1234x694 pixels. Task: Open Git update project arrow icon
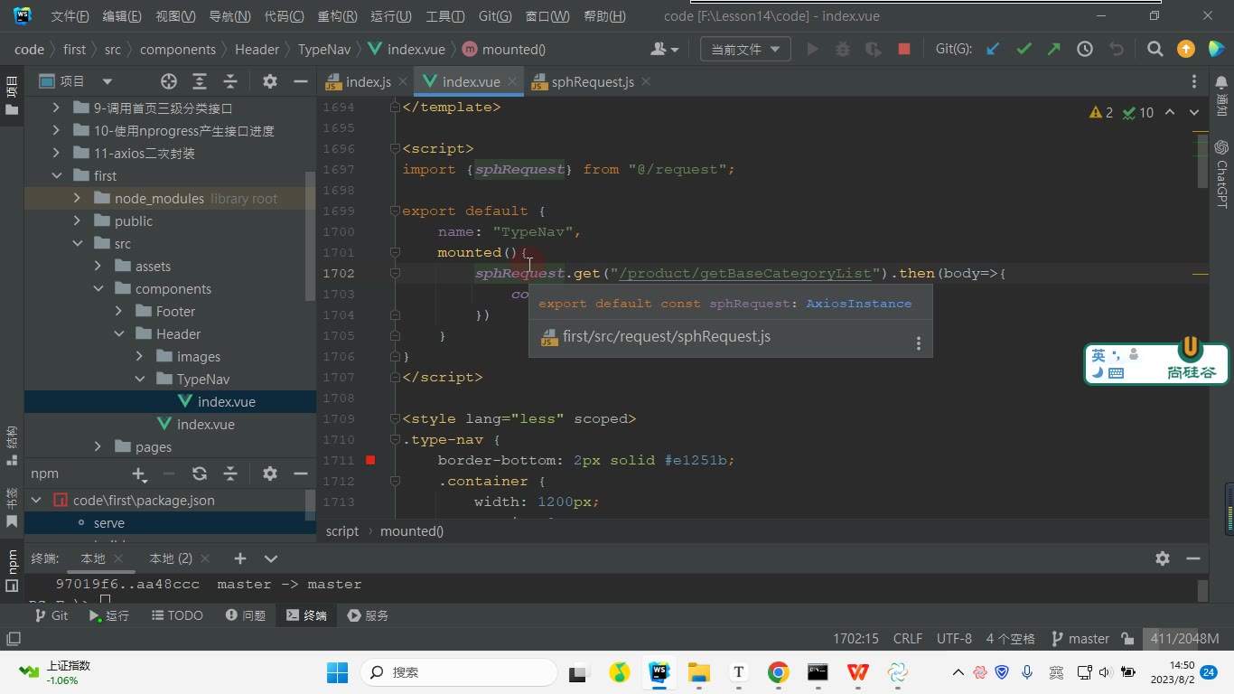click(993, 50)
